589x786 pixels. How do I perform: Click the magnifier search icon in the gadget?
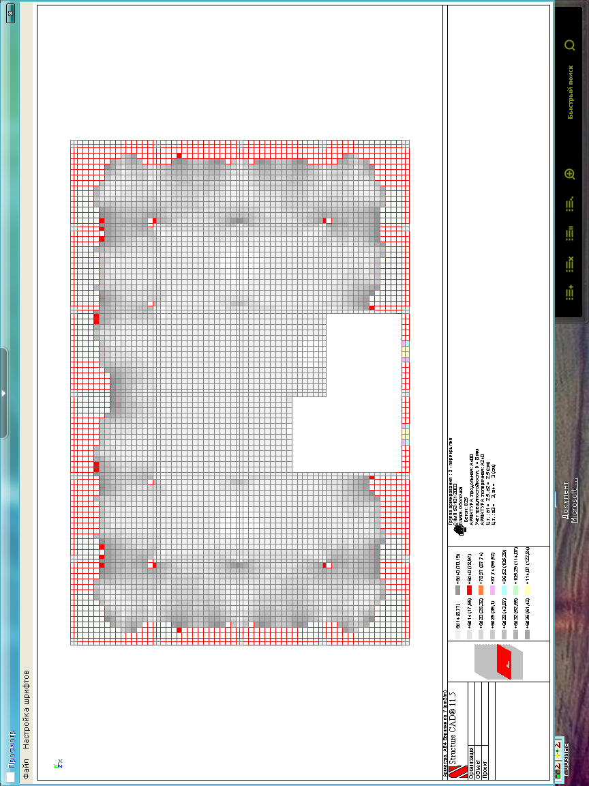tap(569, 45)
